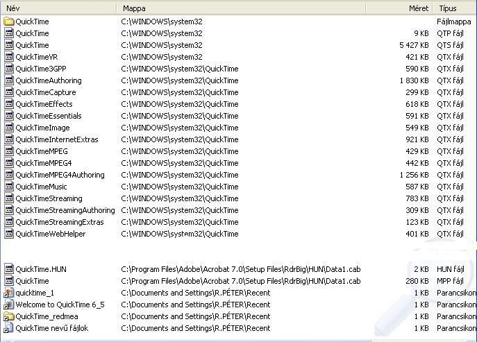This screenshot has height=342, width=477.
Task: Select the 5 427 KB QTS QuickTime file
Action: click(33, 45)
